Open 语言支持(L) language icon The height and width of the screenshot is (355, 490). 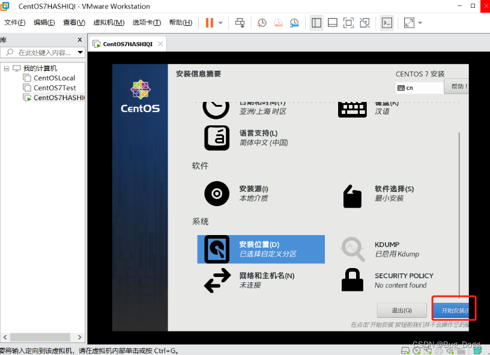coord(217,138)
